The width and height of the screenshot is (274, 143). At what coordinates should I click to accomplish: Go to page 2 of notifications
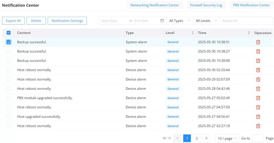197,138
